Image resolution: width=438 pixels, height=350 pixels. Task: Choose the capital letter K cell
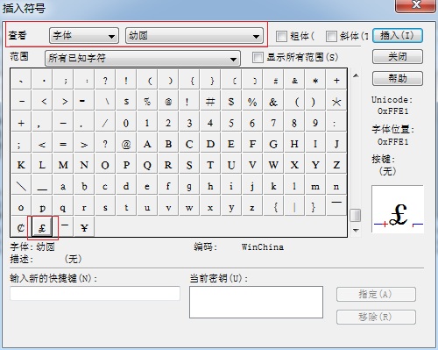pos(21,165)
